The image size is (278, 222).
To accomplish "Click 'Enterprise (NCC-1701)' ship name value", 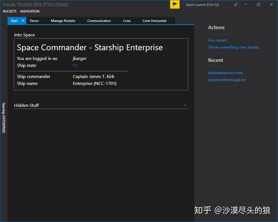I will (95, 84).
